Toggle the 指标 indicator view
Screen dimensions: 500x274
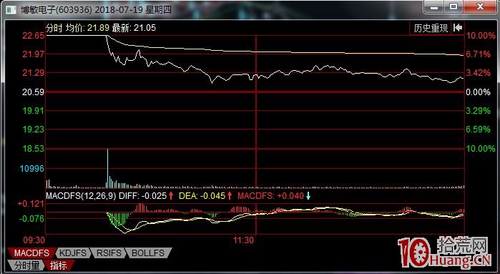(x=59, y=265)
